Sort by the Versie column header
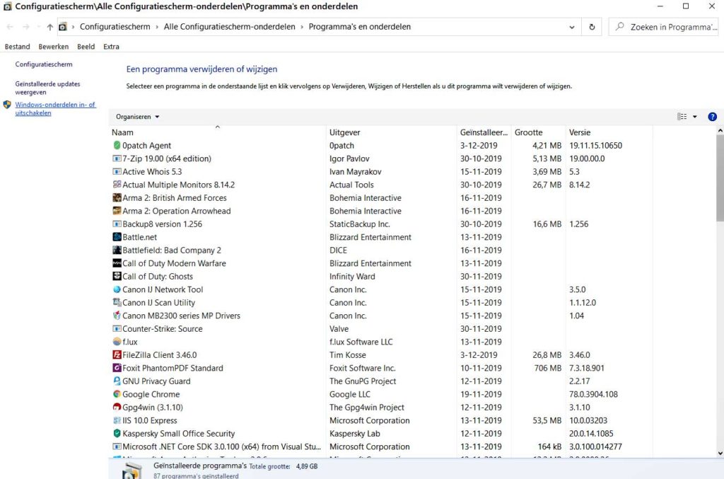The height and width of the screenshot is (479, 724). point(609,132)
